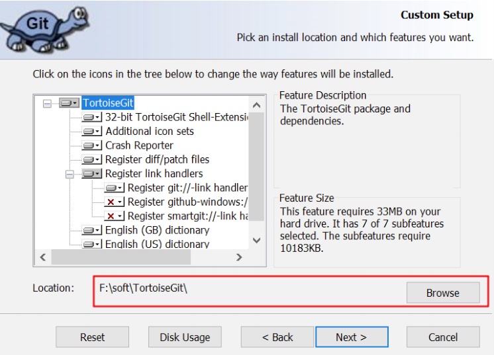Open Disk Usage dialog
Screen dimensions: 494x355
[x=185, y=337]
